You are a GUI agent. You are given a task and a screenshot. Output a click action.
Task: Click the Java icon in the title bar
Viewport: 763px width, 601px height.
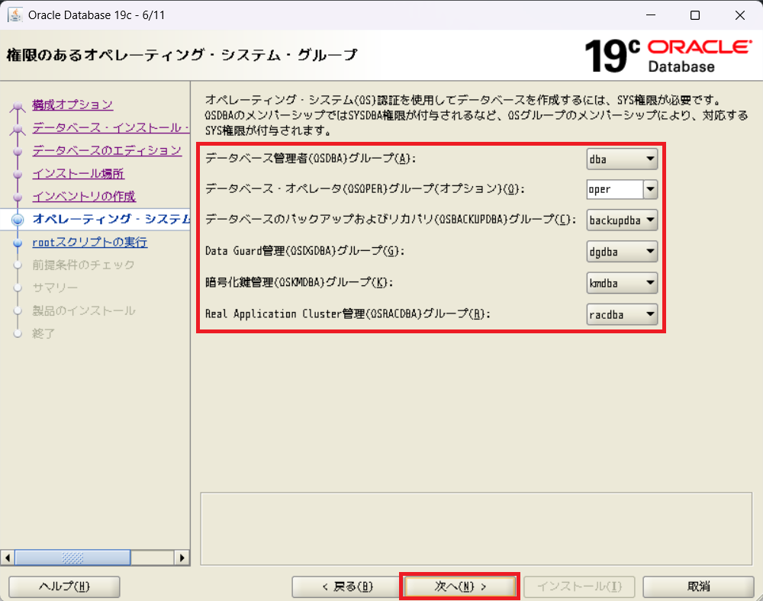[14, 14]
